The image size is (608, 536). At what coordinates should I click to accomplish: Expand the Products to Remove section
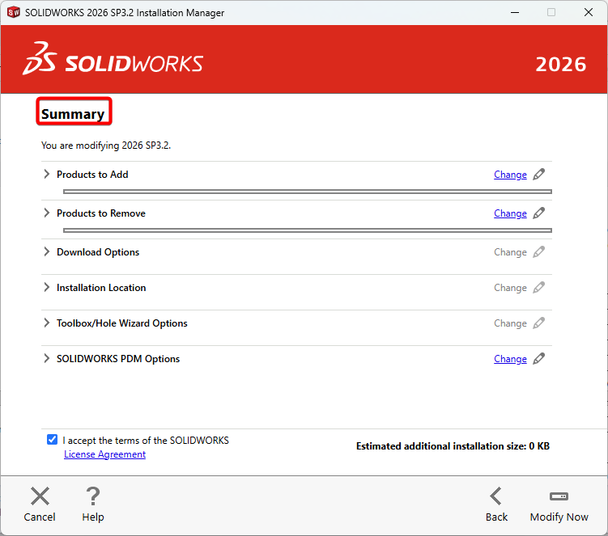tap(46, 213)
